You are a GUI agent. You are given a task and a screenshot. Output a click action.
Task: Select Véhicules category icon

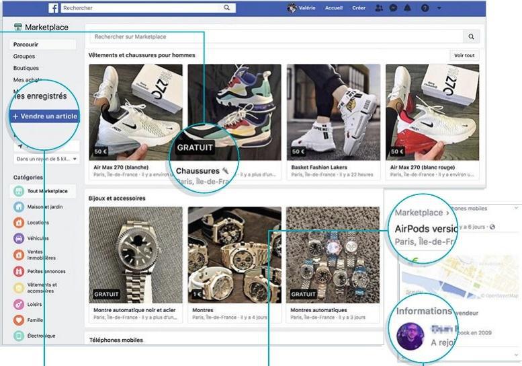coord(19,238)
